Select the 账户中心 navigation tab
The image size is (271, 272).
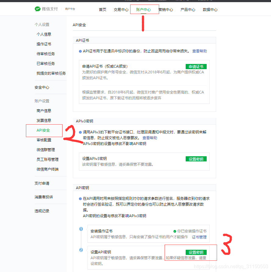[x=143, y=9]
